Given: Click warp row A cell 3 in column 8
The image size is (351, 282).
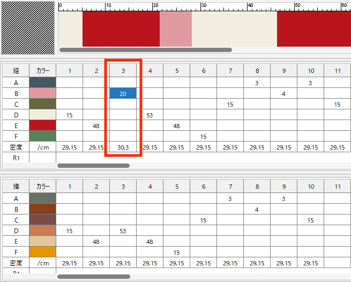Looking at the screenshot, I should coord(257,83).
